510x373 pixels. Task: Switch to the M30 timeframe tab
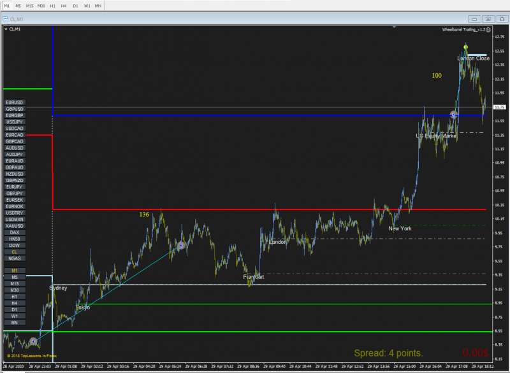coord(41,6)
